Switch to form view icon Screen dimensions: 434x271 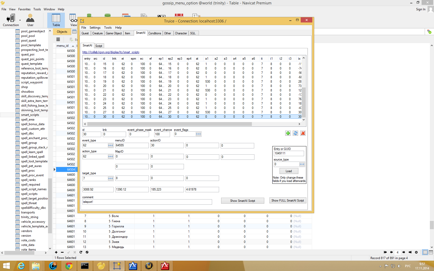431,252
